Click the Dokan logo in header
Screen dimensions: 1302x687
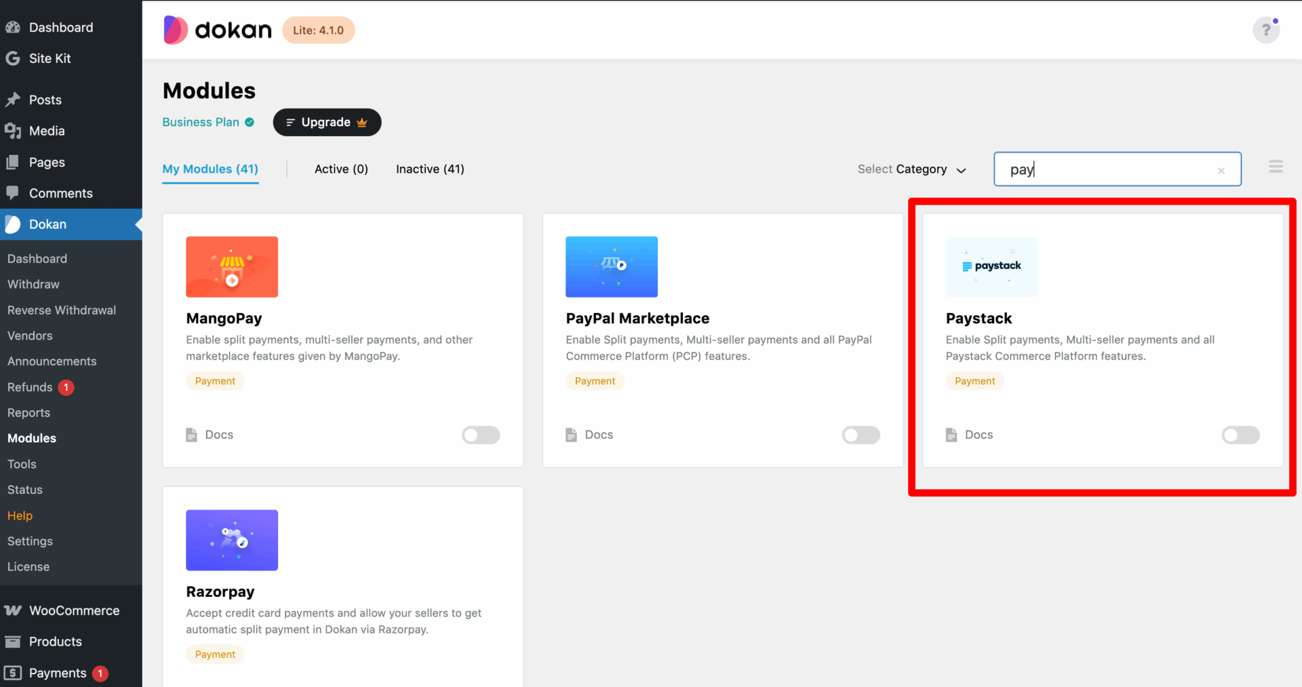[217, 30]
